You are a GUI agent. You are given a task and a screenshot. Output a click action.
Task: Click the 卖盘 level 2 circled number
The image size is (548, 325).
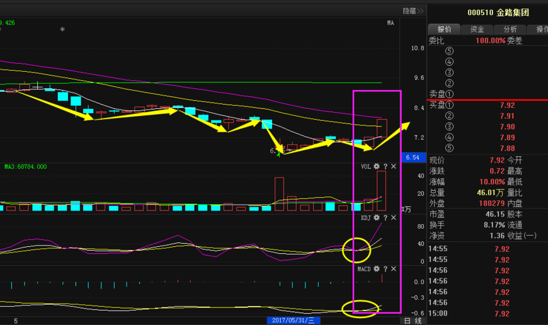click(x=450, y=84)
